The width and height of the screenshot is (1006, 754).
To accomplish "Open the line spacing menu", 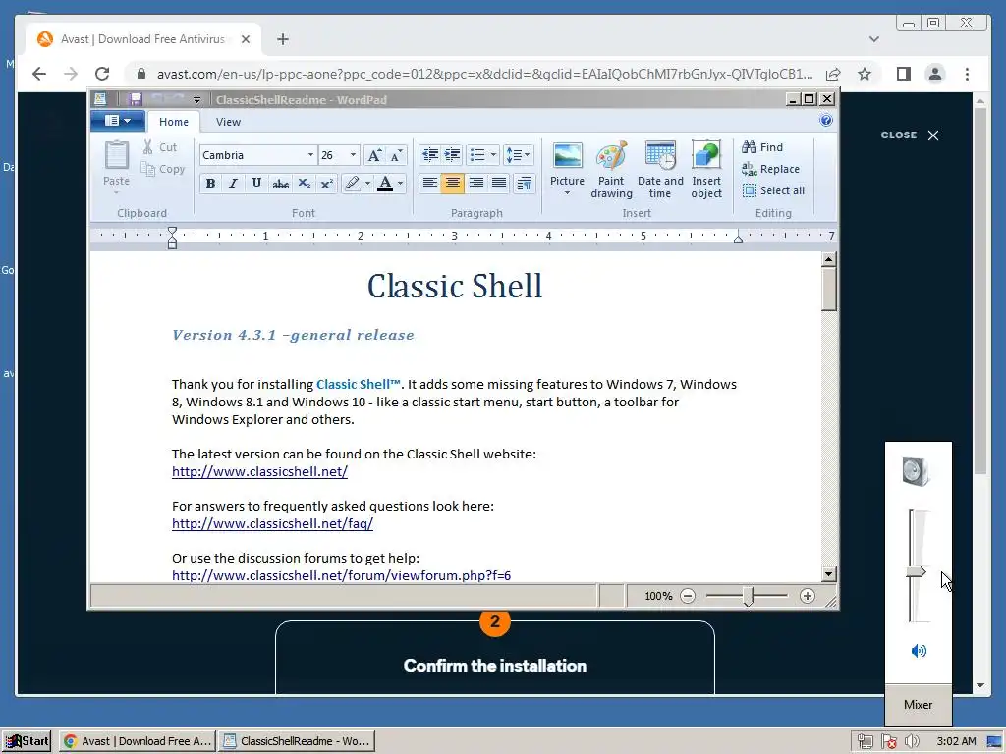I will [x=518, y=155].
